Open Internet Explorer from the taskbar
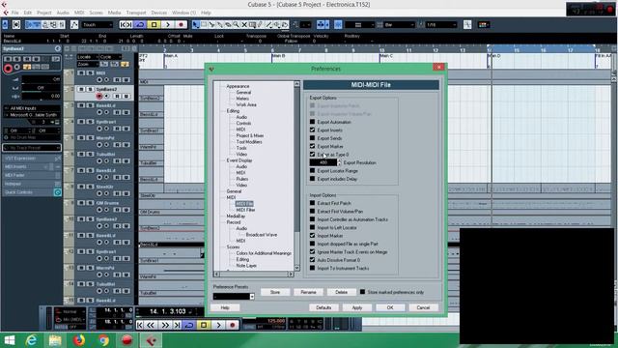The image size is (618, 348). pos(31,339)
